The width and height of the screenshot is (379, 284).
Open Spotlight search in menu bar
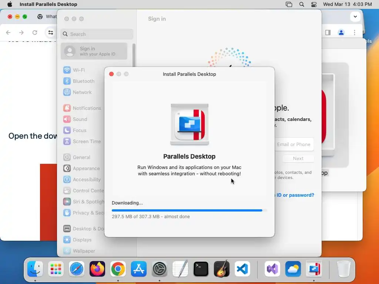[301, 4]
